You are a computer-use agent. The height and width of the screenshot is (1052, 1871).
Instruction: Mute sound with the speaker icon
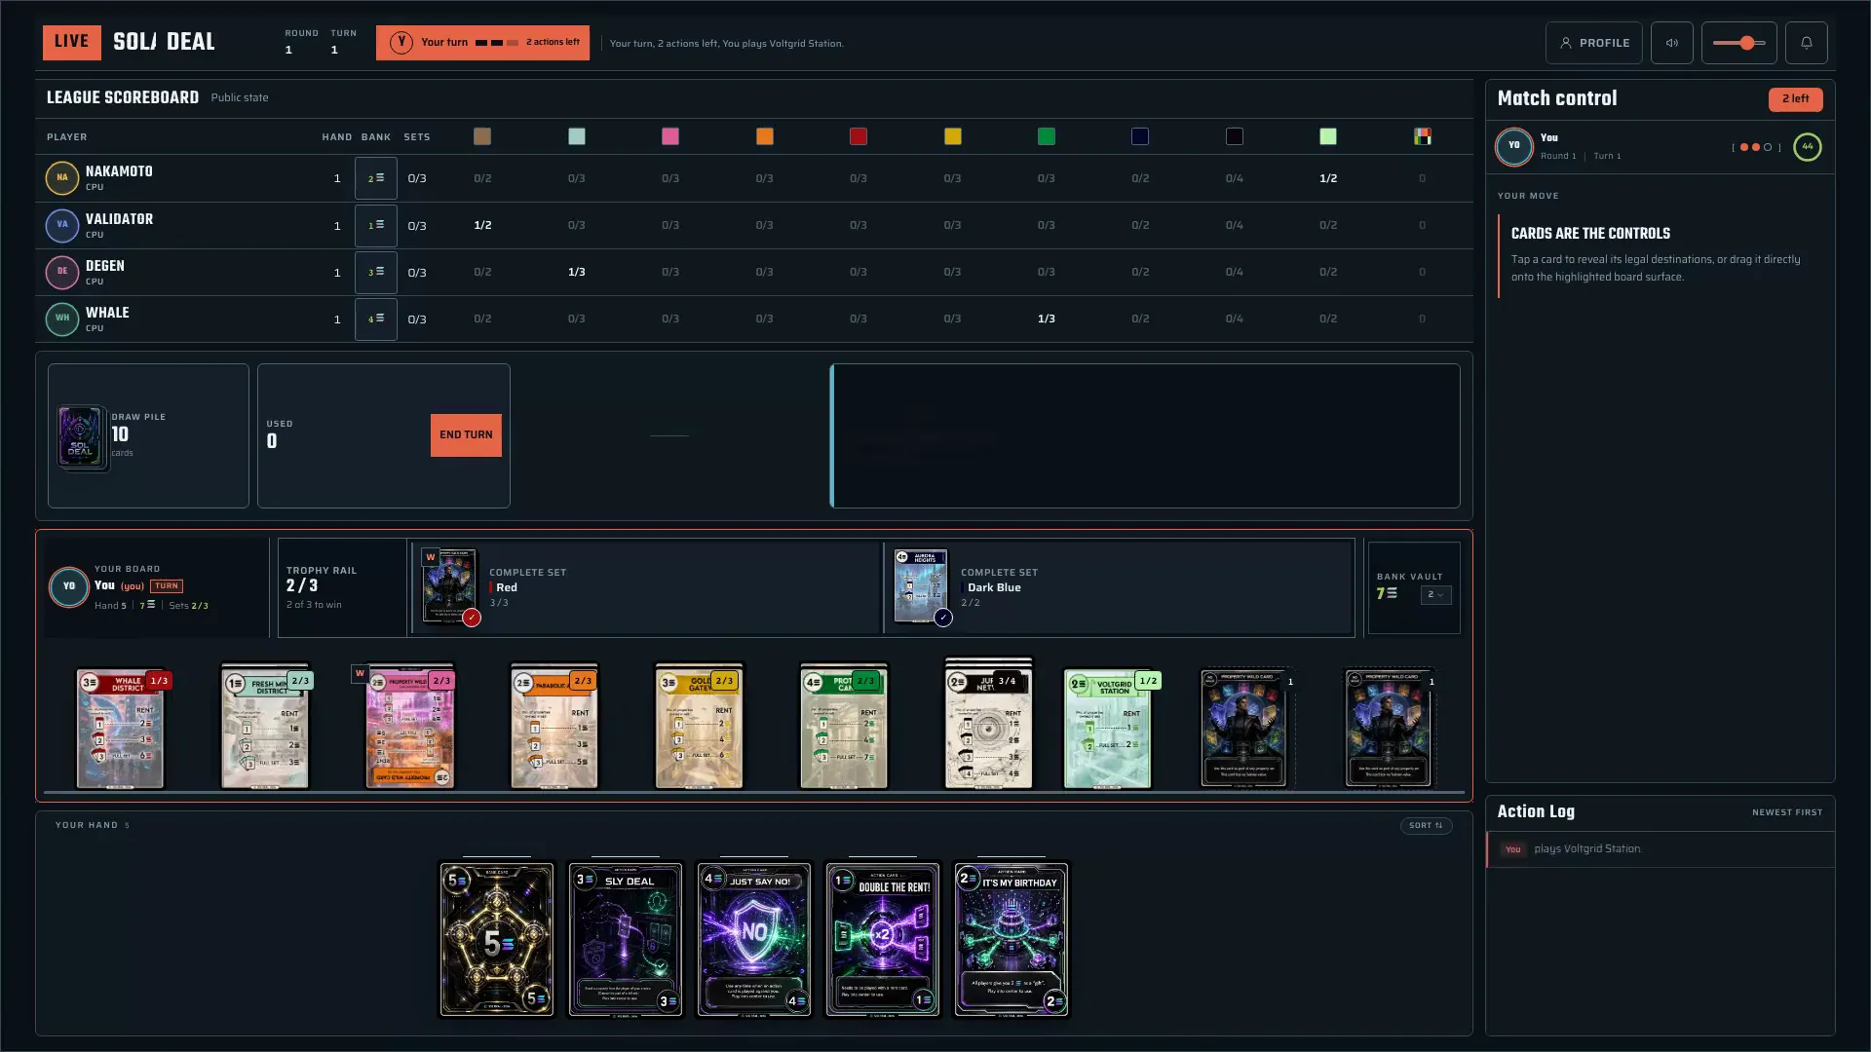1671,43
